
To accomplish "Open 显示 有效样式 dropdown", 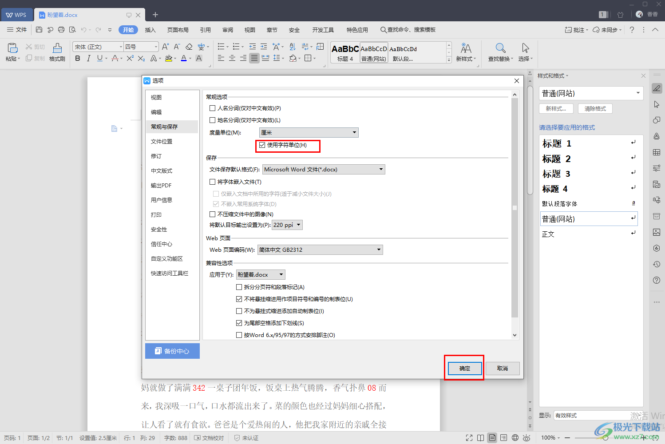I will (x=598, y=416).
